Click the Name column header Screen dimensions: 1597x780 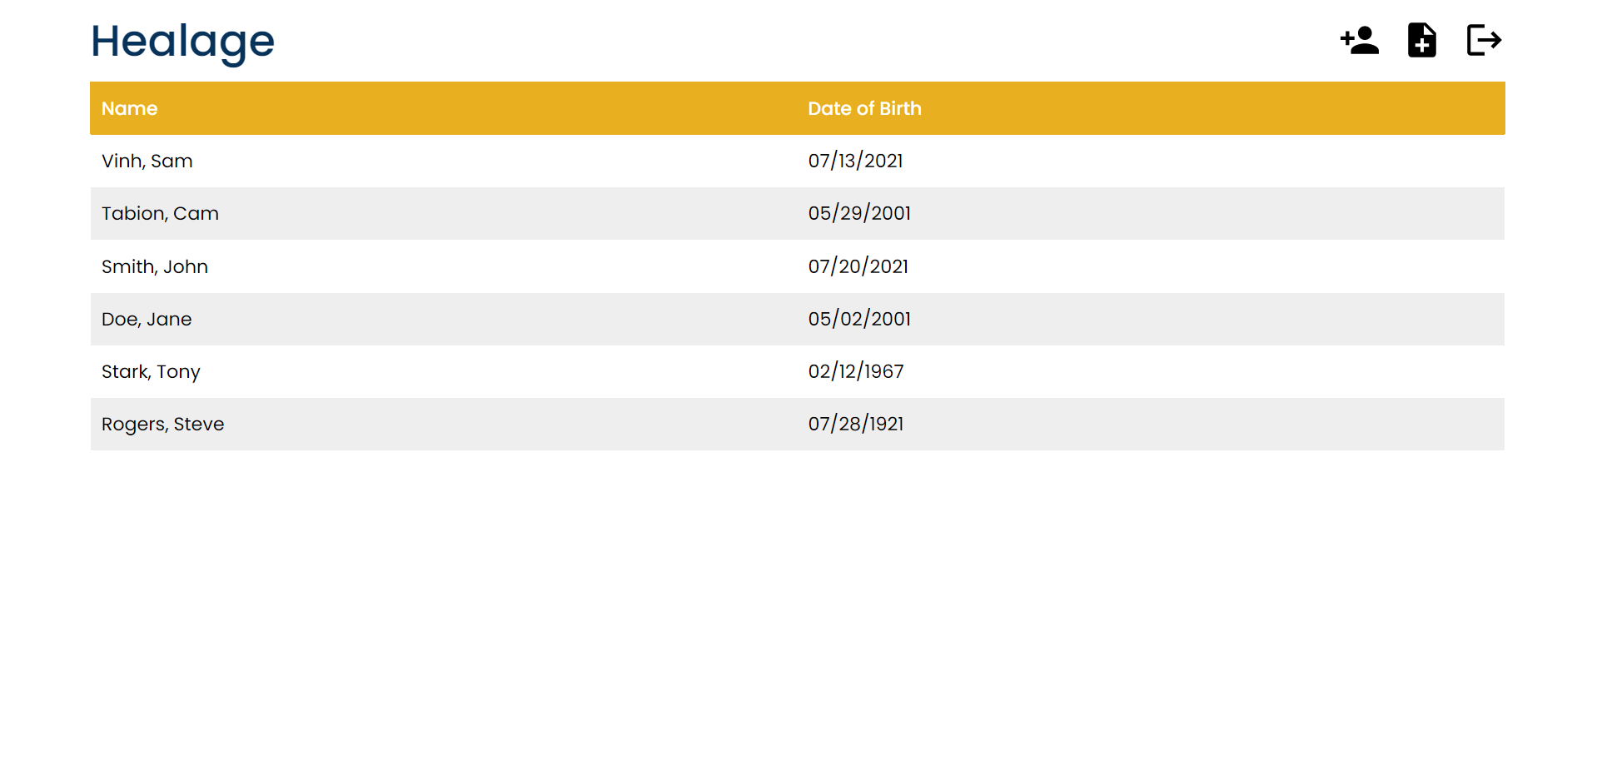[129, 108]
